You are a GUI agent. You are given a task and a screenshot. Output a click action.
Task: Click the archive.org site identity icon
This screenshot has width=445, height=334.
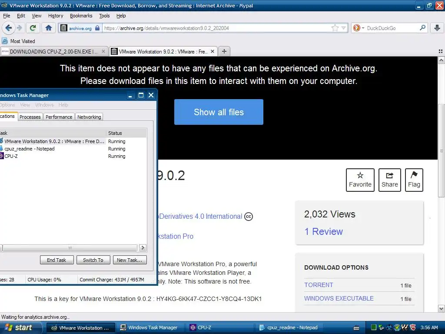64,28
